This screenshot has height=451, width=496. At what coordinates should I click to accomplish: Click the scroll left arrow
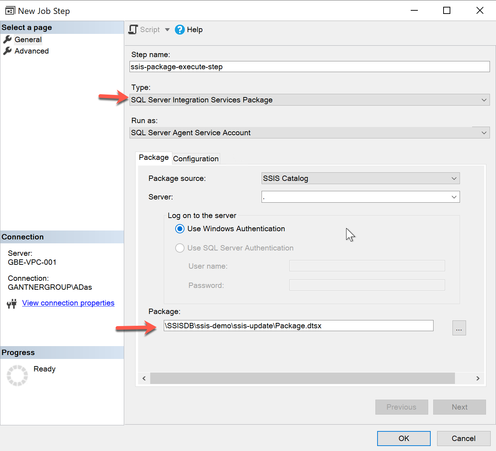coord(144,378)
